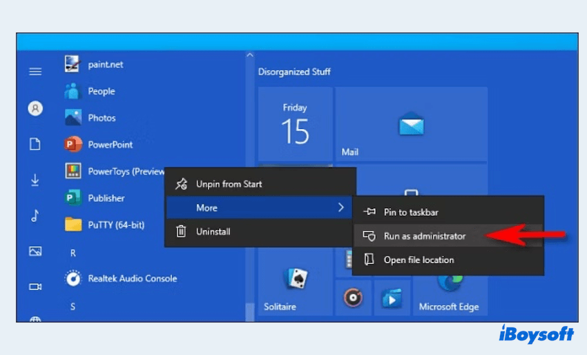Launch PowerPoint from the app list
The width and height of the screenshot is (587, 355).
[x=98, y=145]
